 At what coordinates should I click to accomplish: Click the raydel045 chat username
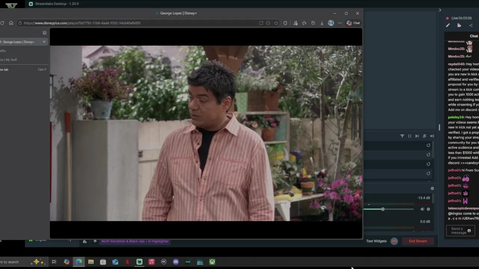point(456,64)
